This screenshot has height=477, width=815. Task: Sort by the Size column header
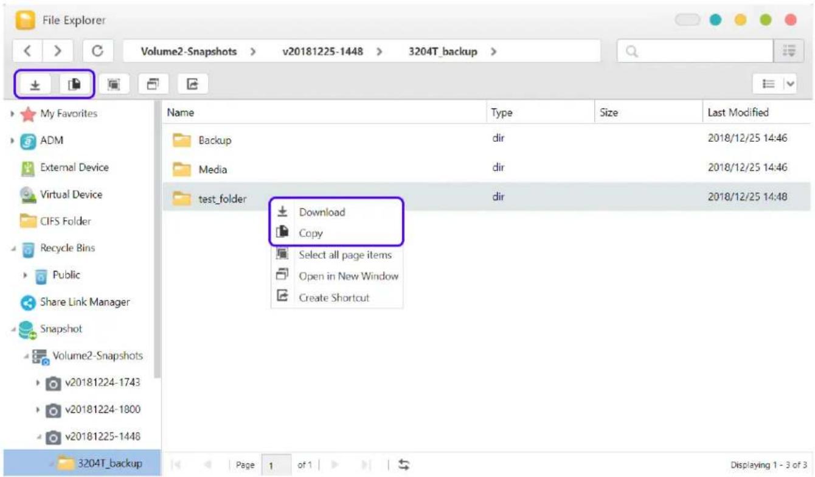(x=609, y=113)
